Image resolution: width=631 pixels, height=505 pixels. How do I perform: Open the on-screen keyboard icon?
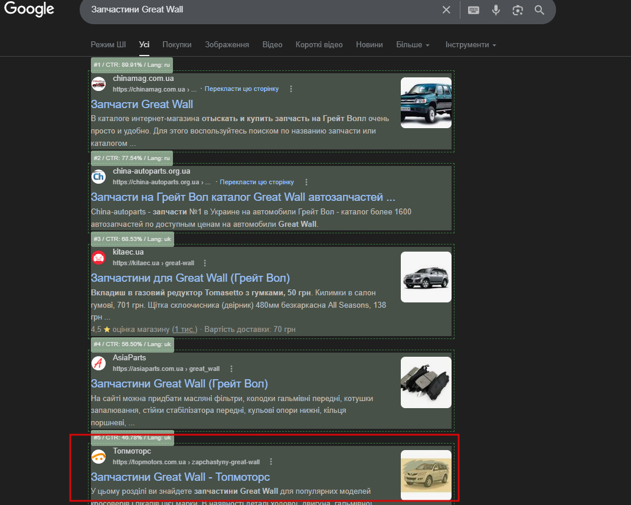[x=473, y=10]
